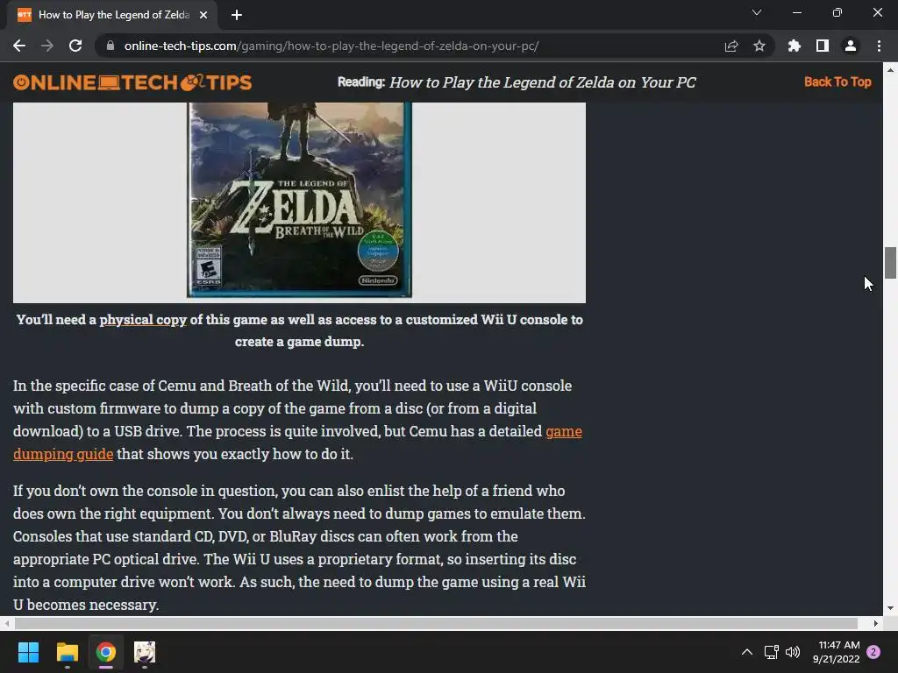Bookmark this page with the star
898x673 pixels.
(759, 46)
